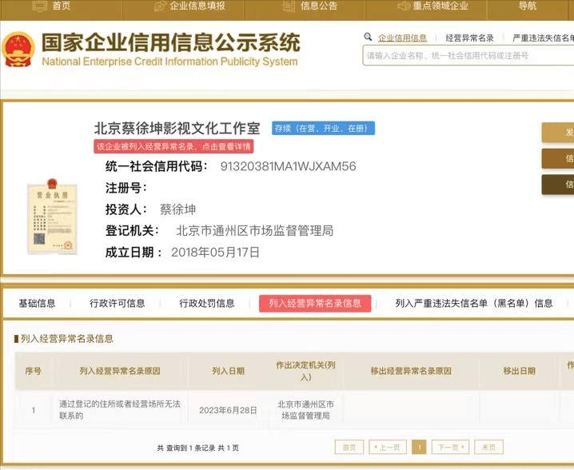The width and height of the screenshot is (574, 470).
Task: Click the 信息公告 document icon
Action: (x=289, y=6)
